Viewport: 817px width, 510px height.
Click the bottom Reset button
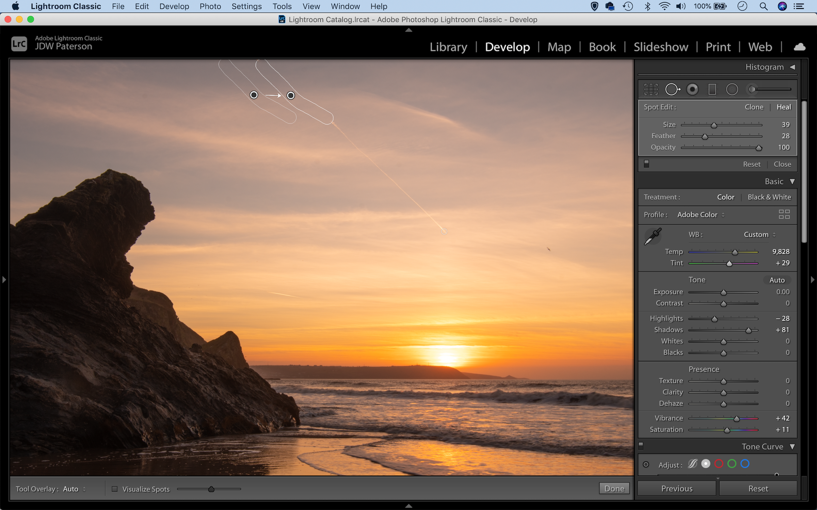(x=758, y=489)
